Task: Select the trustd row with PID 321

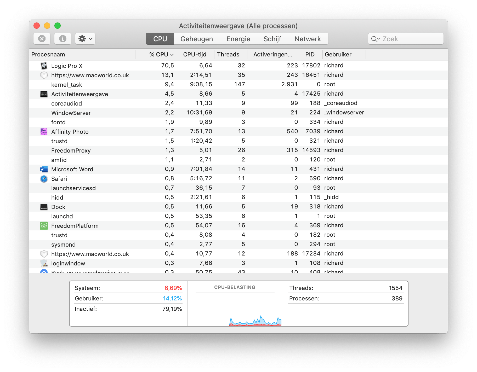Action: click(x=238, y=141)
